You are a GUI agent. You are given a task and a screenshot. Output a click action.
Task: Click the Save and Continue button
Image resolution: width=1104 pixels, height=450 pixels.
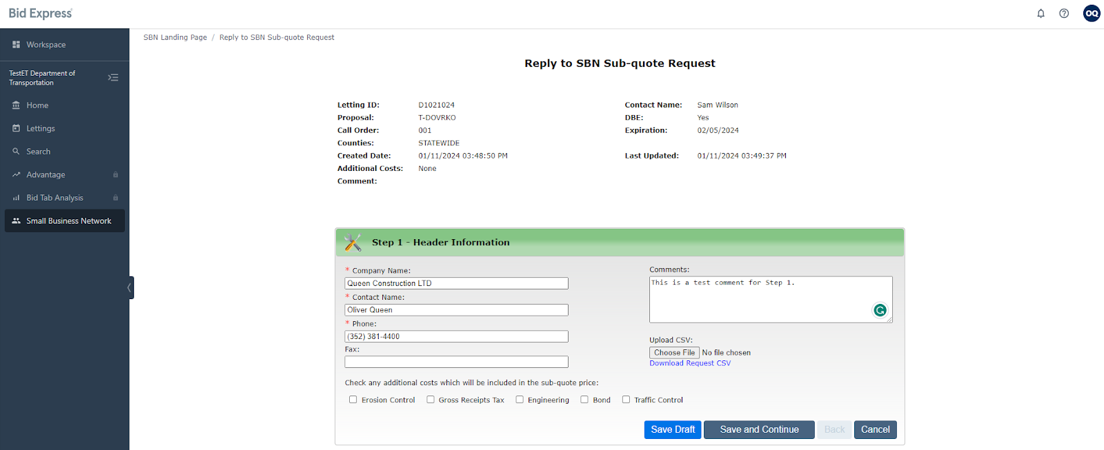tap(759, 429)
